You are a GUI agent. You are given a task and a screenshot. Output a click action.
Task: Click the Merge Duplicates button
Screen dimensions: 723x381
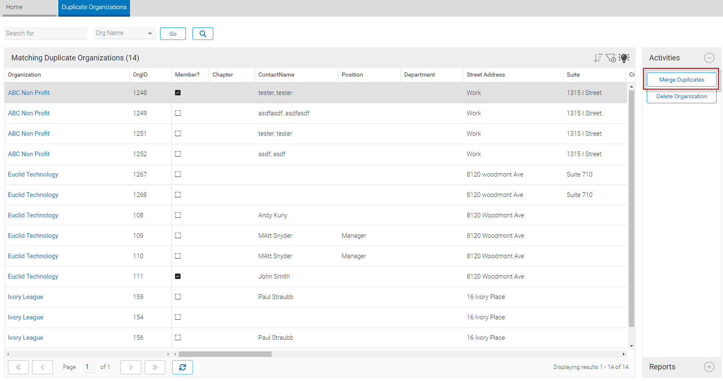(x=681, y=80)
